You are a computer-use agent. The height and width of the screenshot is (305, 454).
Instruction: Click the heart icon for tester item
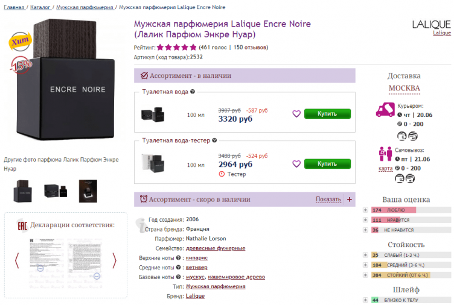click(296, 164)
